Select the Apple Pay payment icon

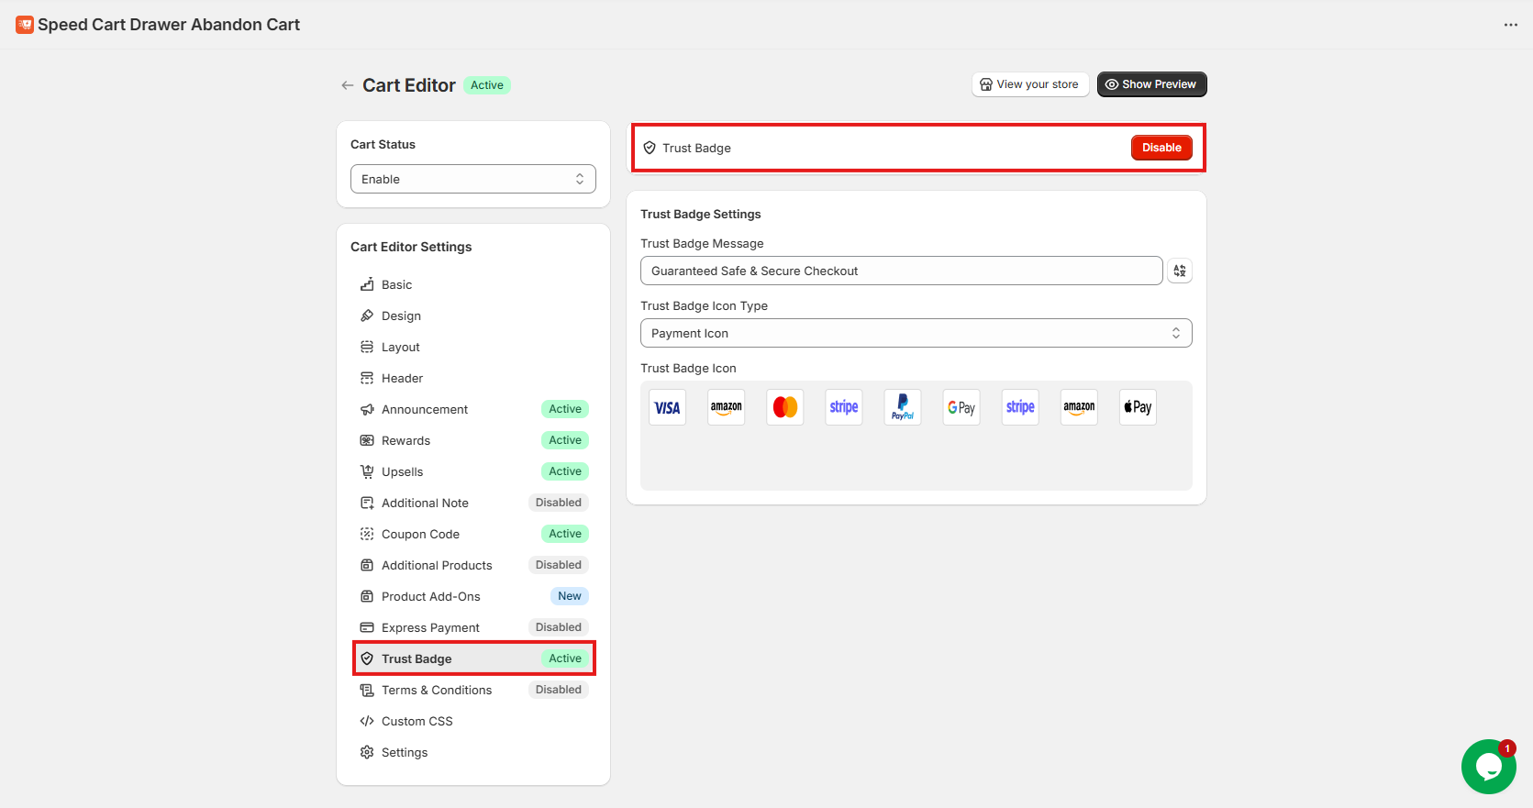[x=1138, y=407]
